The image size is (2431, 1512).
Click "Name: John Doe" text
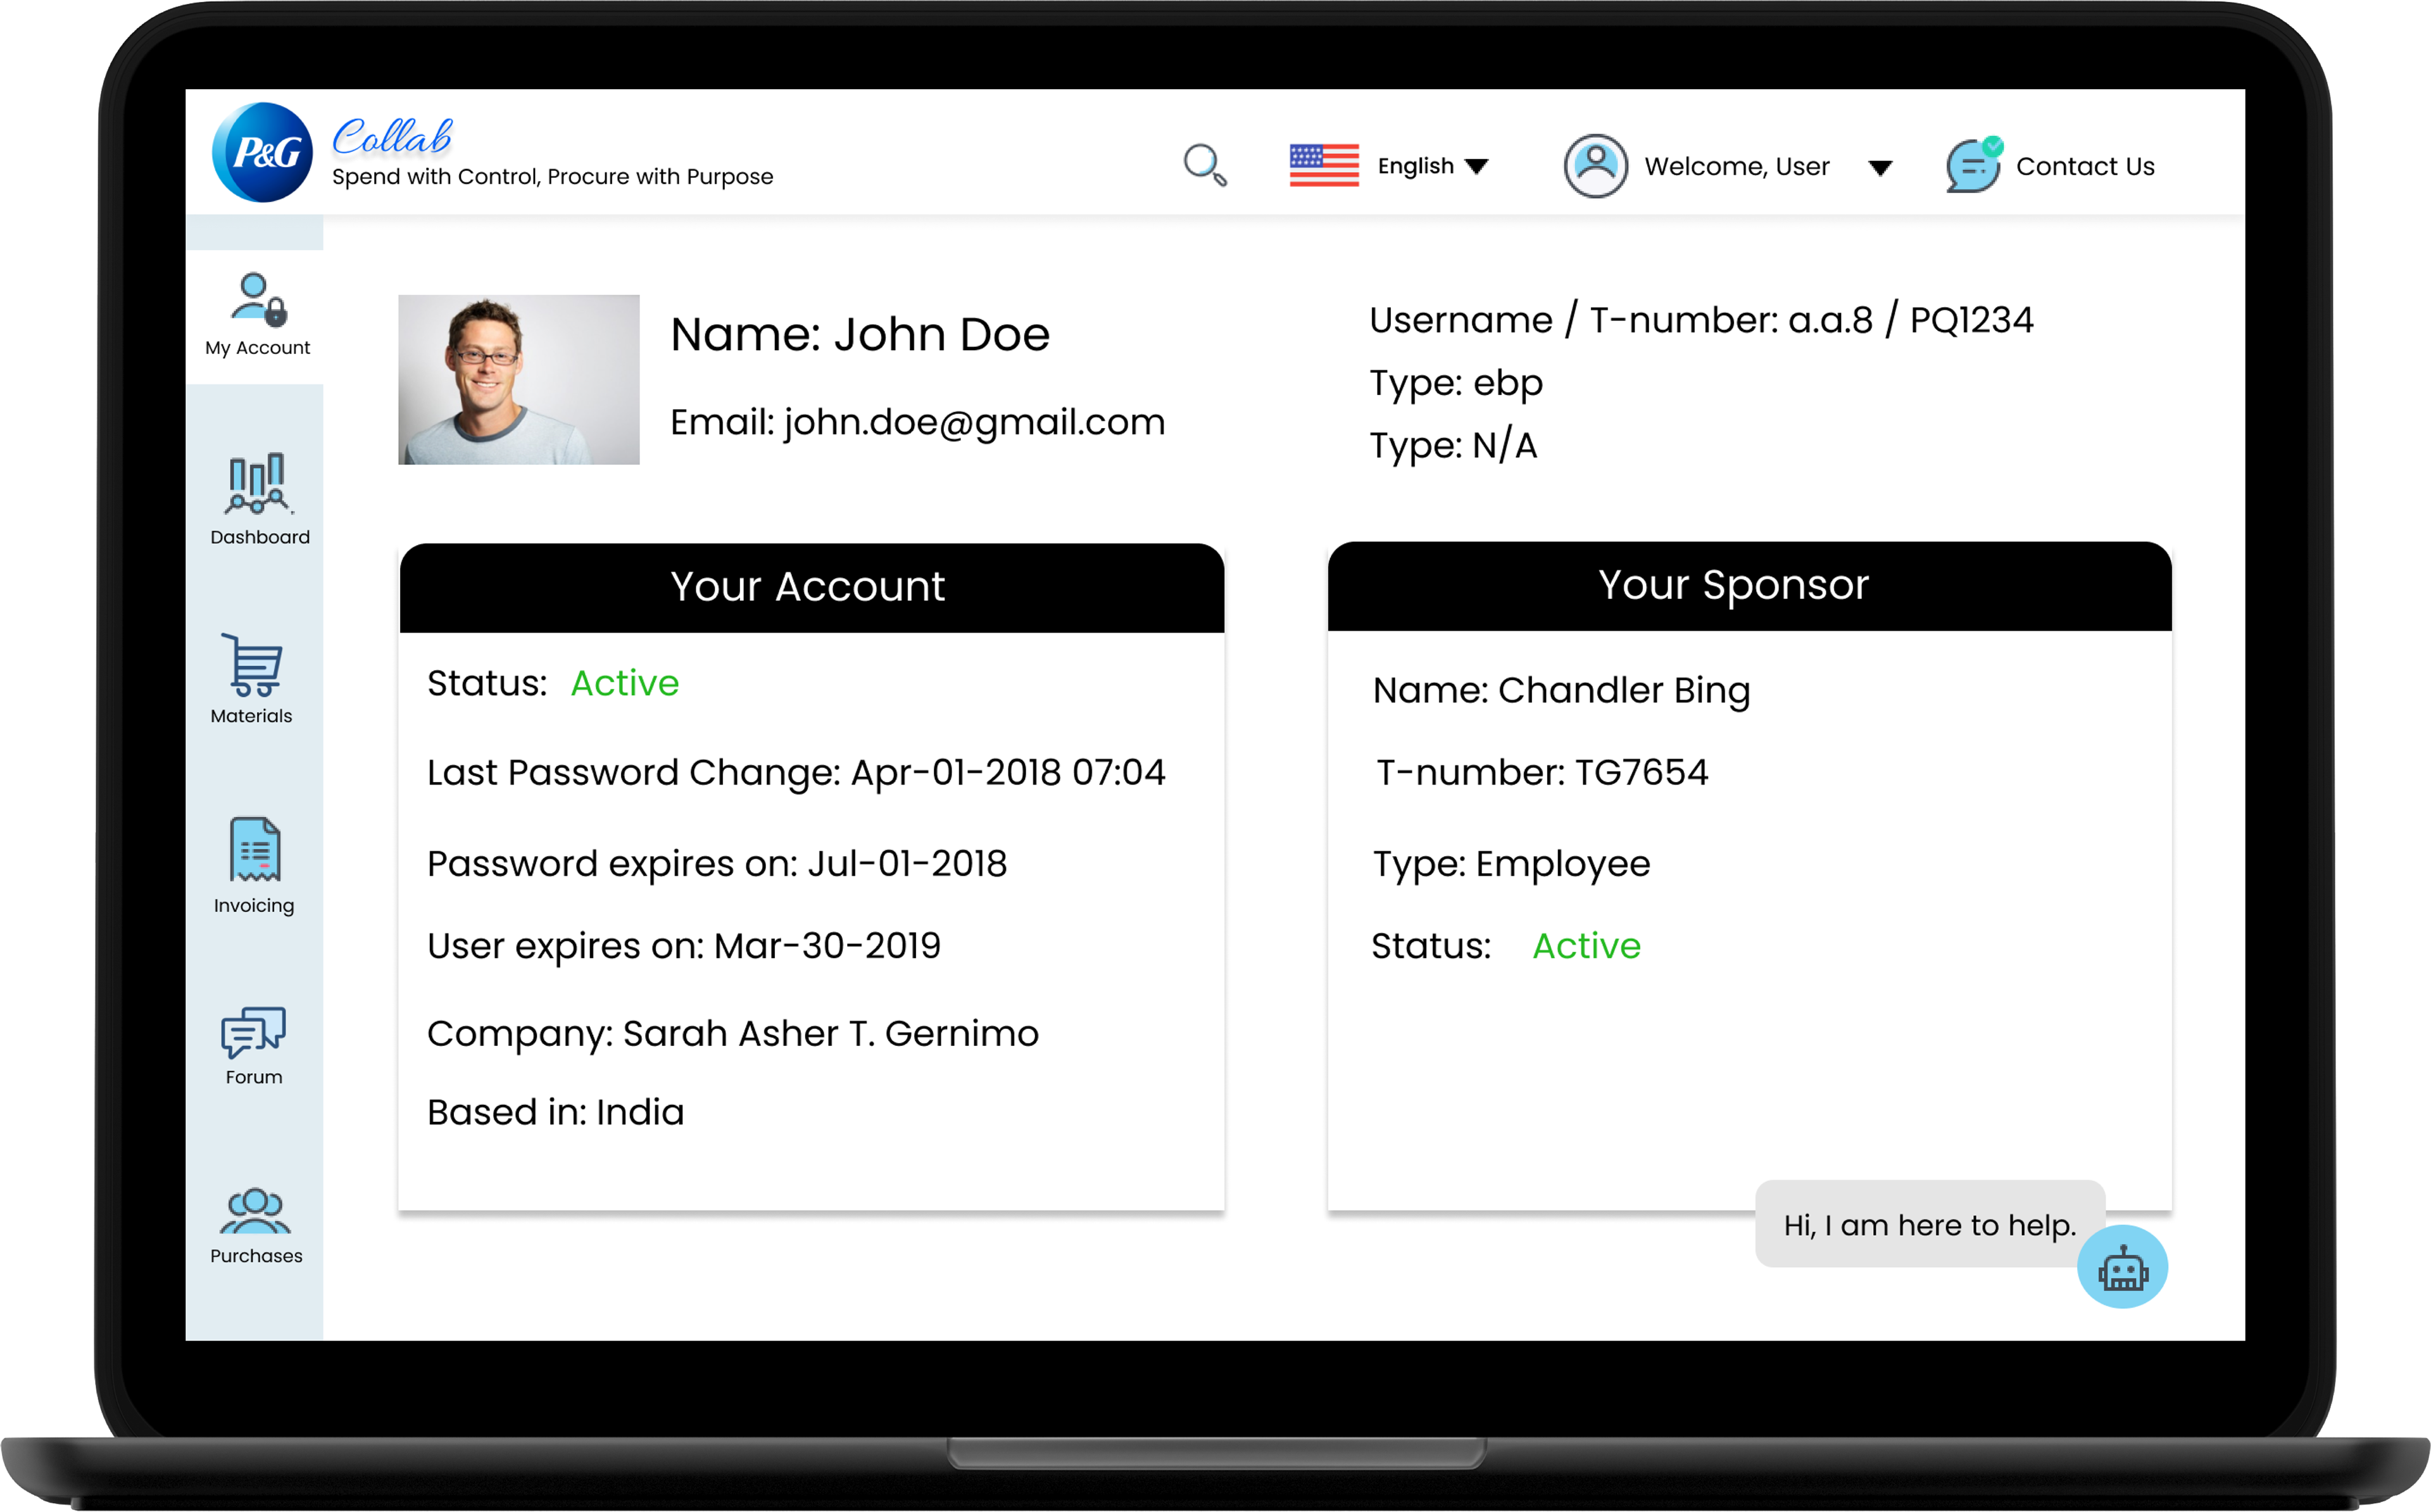point(860,334)
